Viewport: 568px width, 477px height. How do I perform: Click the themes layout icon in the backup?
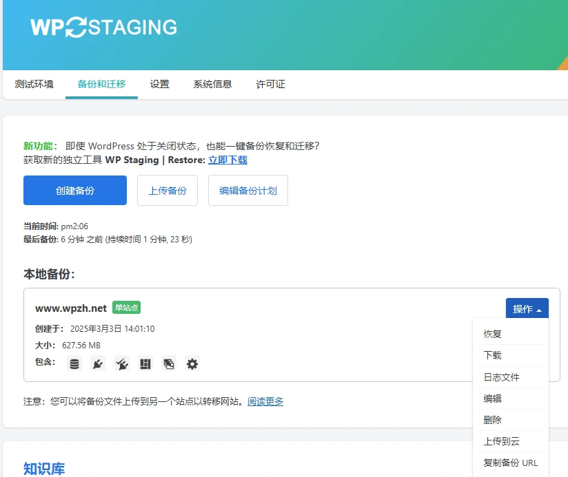[145, 364]
